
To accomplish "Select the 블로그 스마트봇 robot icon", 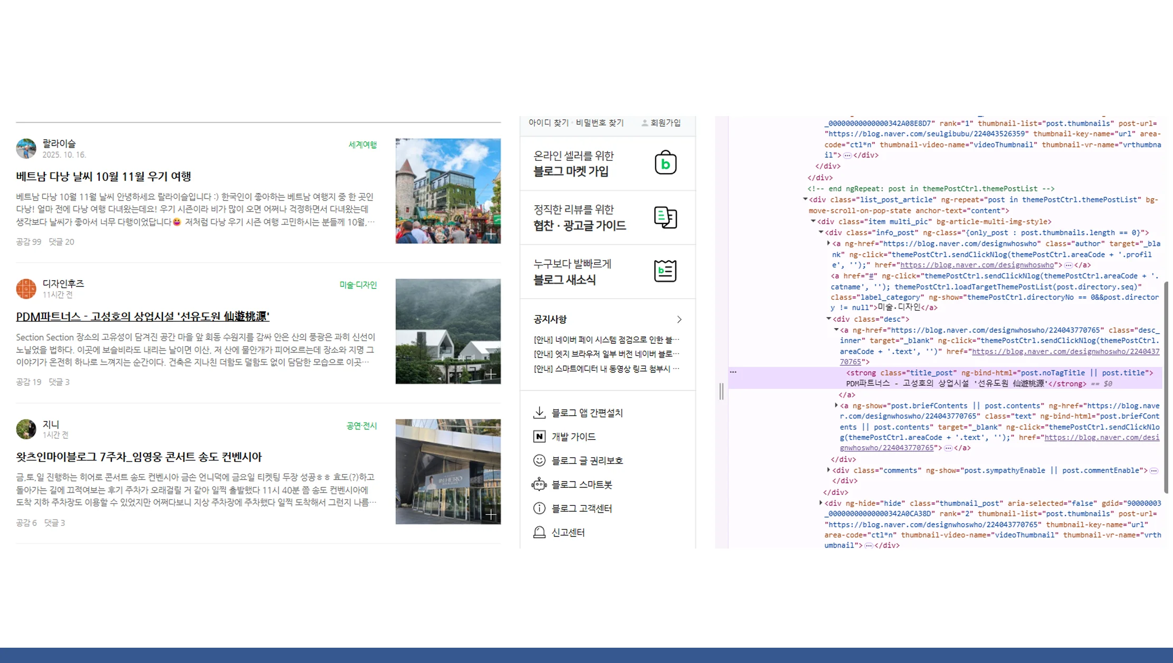I will tap(539, 484).
